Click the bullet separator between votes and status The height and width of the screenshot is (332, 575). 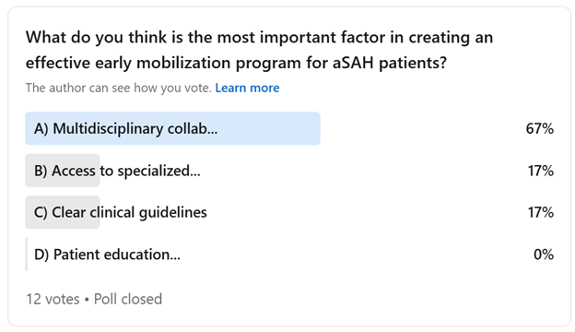point(87,300)
